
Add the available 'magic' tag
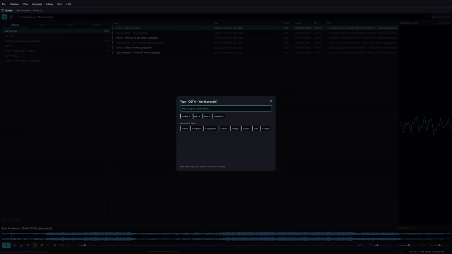(235, 129)
